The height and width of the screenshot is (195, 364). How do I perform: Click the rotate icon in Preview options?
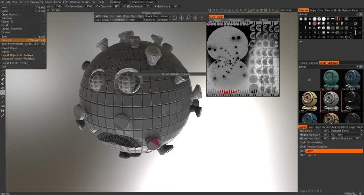(x=175, y=18)
